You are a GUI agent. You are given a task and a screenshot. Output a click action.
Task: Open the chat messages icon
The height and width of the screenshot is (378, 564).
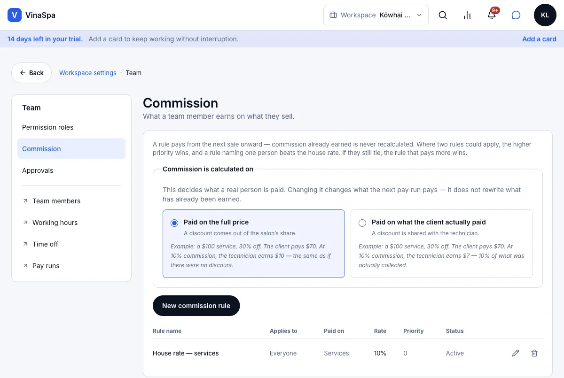pos(516,15)
